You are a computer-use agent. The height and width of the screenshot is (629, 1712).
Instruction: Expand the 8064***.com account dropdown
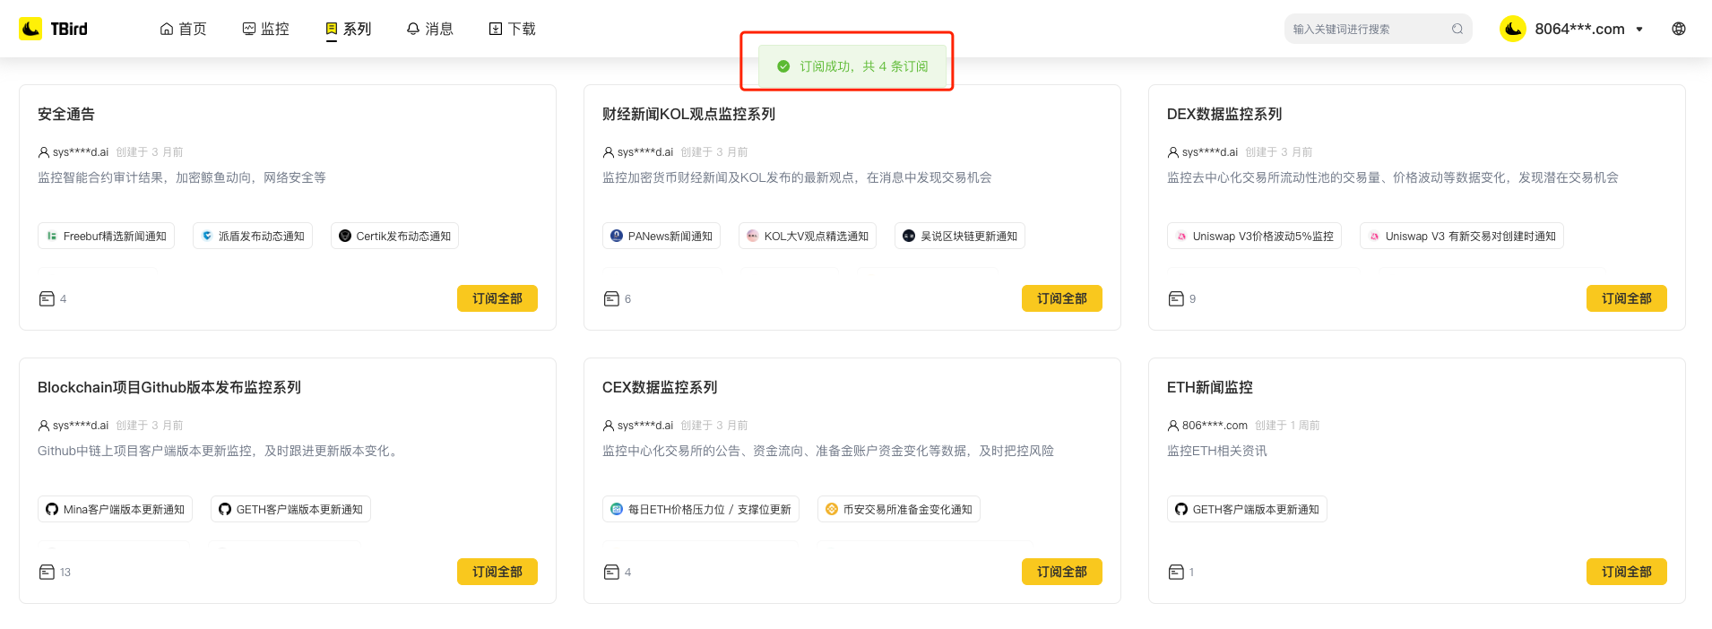(x=1639, y=29)
